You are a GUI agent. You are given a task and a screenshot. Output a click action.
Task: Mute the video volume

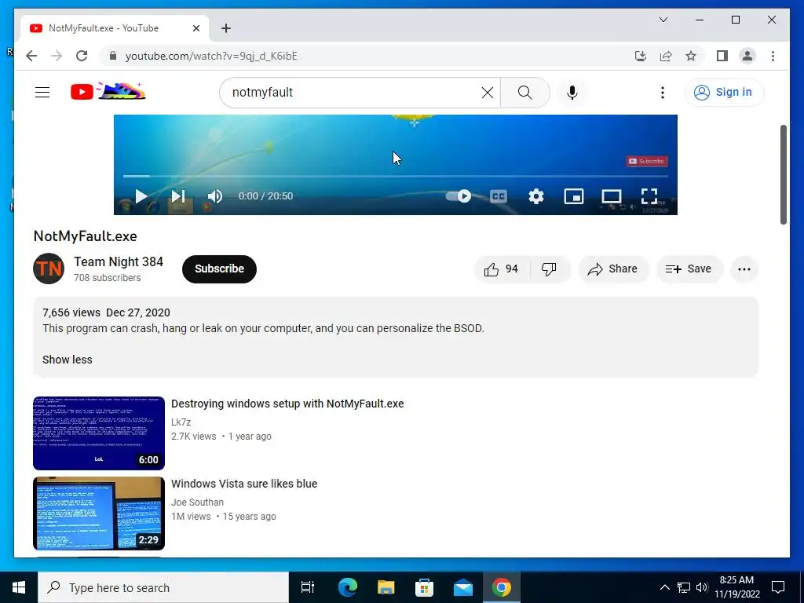click(215, 196)
